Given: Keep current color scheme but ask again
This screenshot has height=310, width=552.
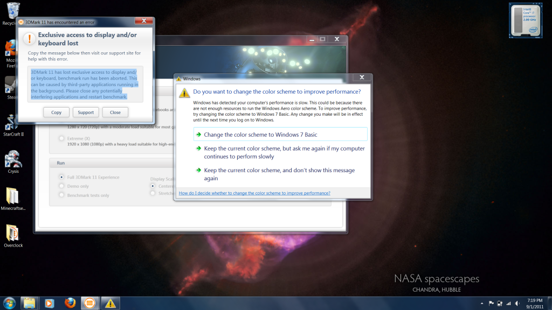Looking at the screenshot, I should tap(280, 152).
